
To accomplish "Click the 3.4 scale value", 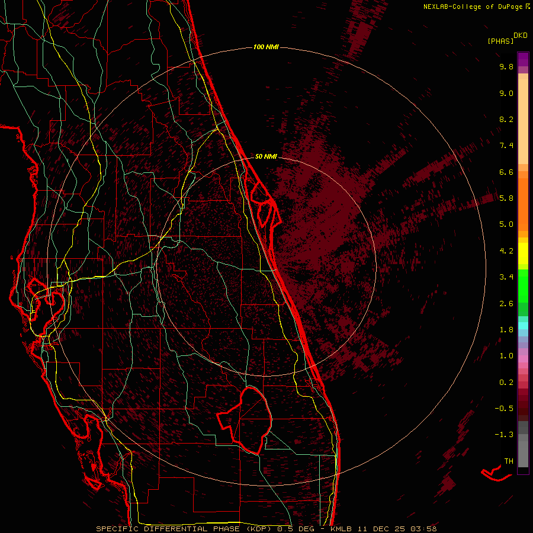I will click(506, 277).
